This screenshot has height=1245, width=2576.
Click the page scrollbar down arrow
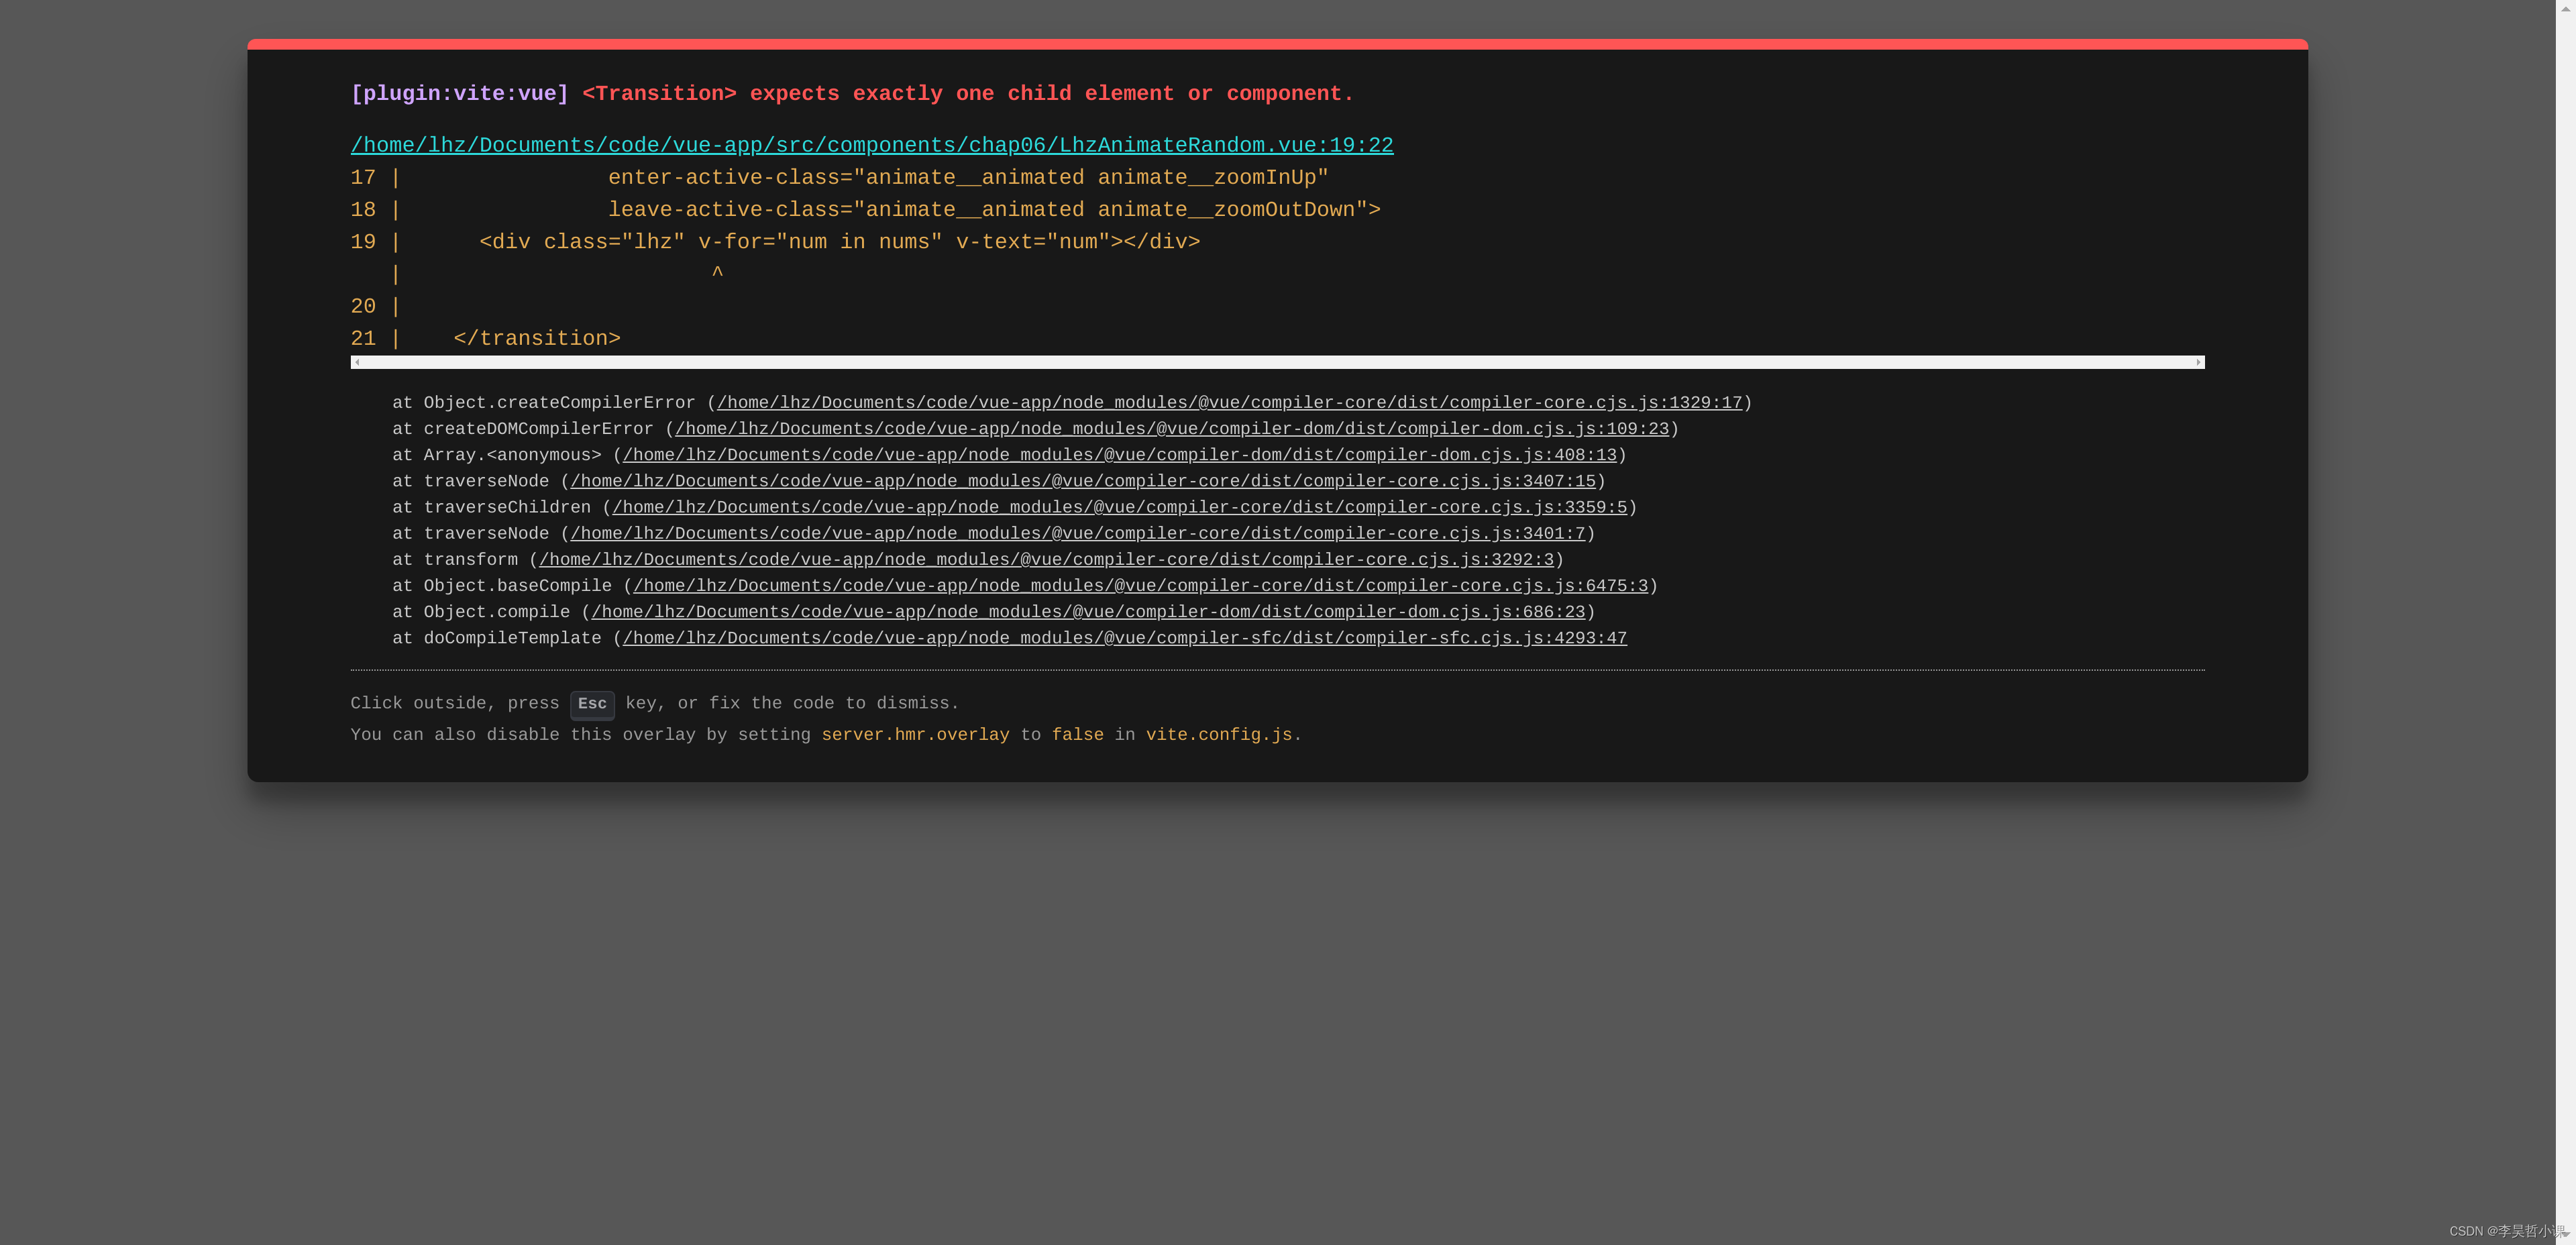2565,1234
